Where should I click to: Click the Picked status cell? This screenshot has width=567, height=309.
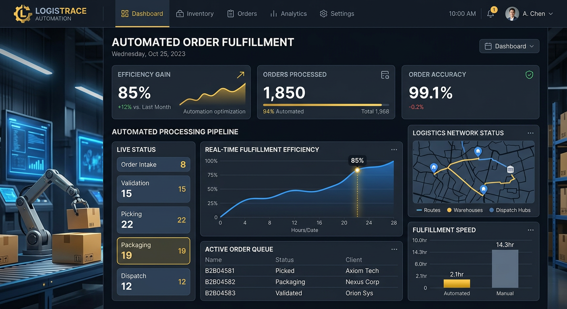pos(285,271)
